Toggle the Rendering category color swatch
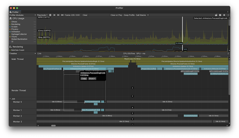The height and width of the screenshot is (138, 239). (x=10, y=24)
